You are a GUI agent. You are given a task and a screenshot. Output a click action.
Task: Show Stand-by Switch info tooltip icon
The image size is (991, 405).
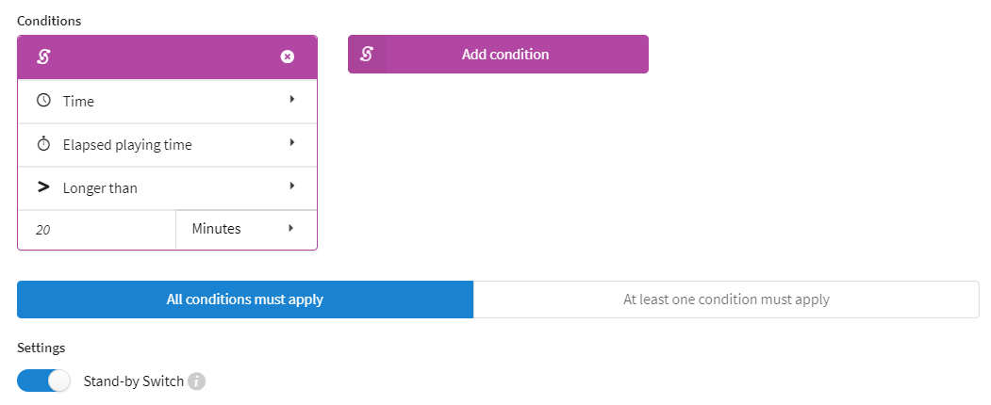click(197, 381)
